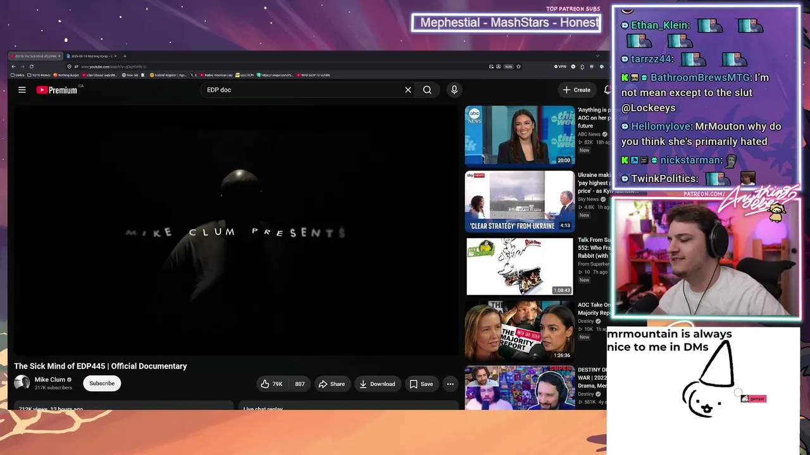
Task: Open the ABC News AOC video thumbnail
Action: (x=520, y=135)
